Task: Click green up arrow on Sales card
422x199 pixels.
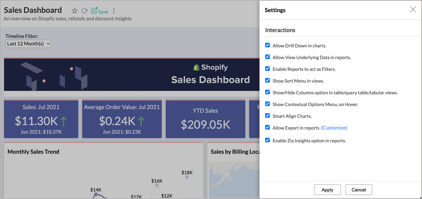Action: coord(64,121)
